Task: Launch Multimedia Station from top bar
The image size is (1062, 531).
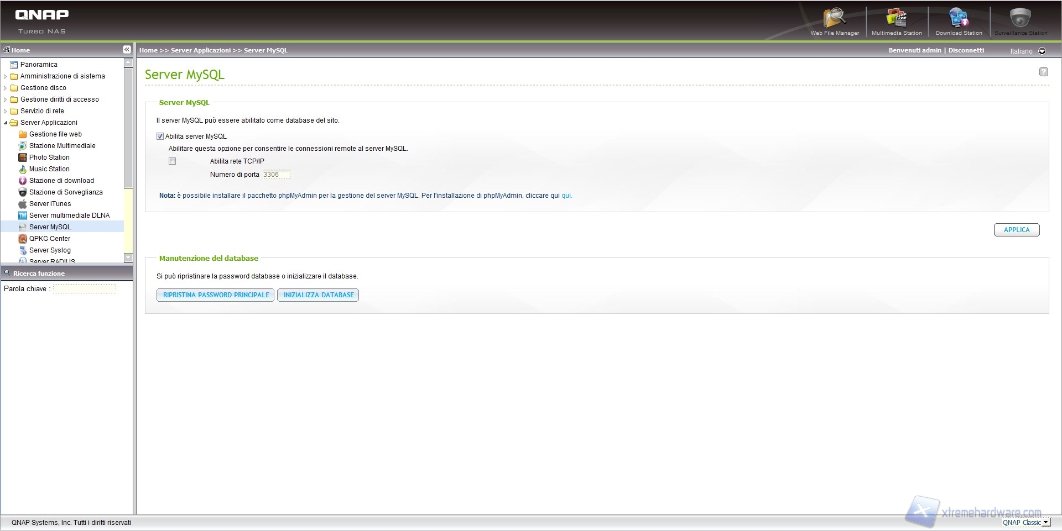Action: pyautogui.click(x=896, y=21)
